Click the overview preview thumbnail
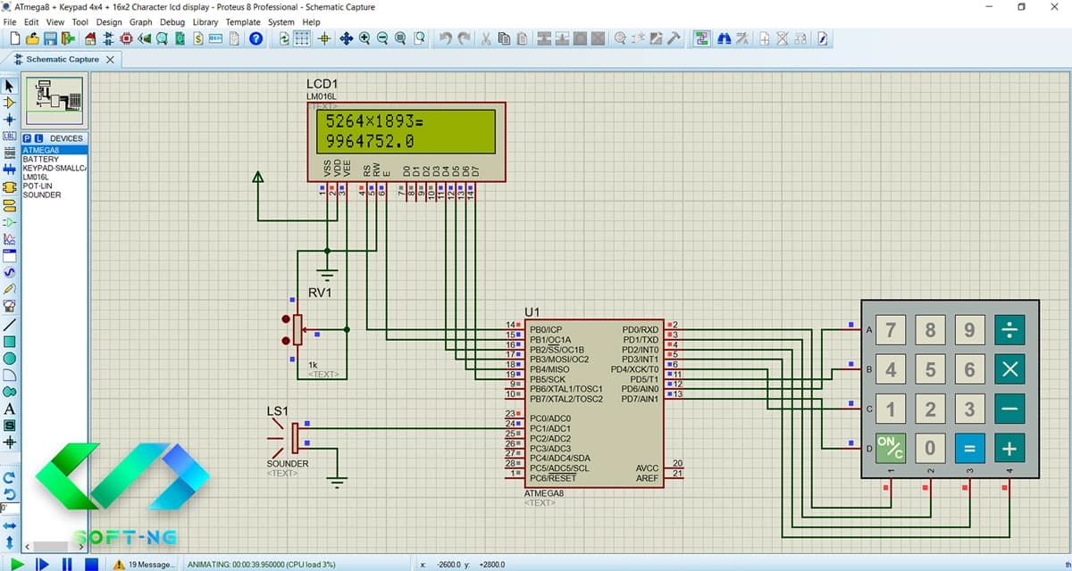 click(54, 100)
